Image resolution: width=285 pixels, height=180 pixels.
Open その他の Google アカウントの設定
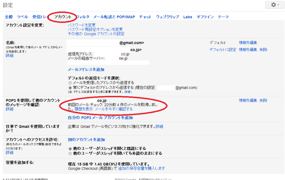click(96, 34)
